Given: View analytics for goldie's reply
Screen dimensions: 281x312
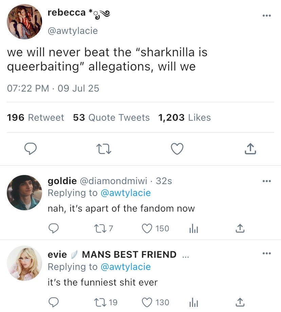Looking at the screenshot, I should tap(193, 229).
